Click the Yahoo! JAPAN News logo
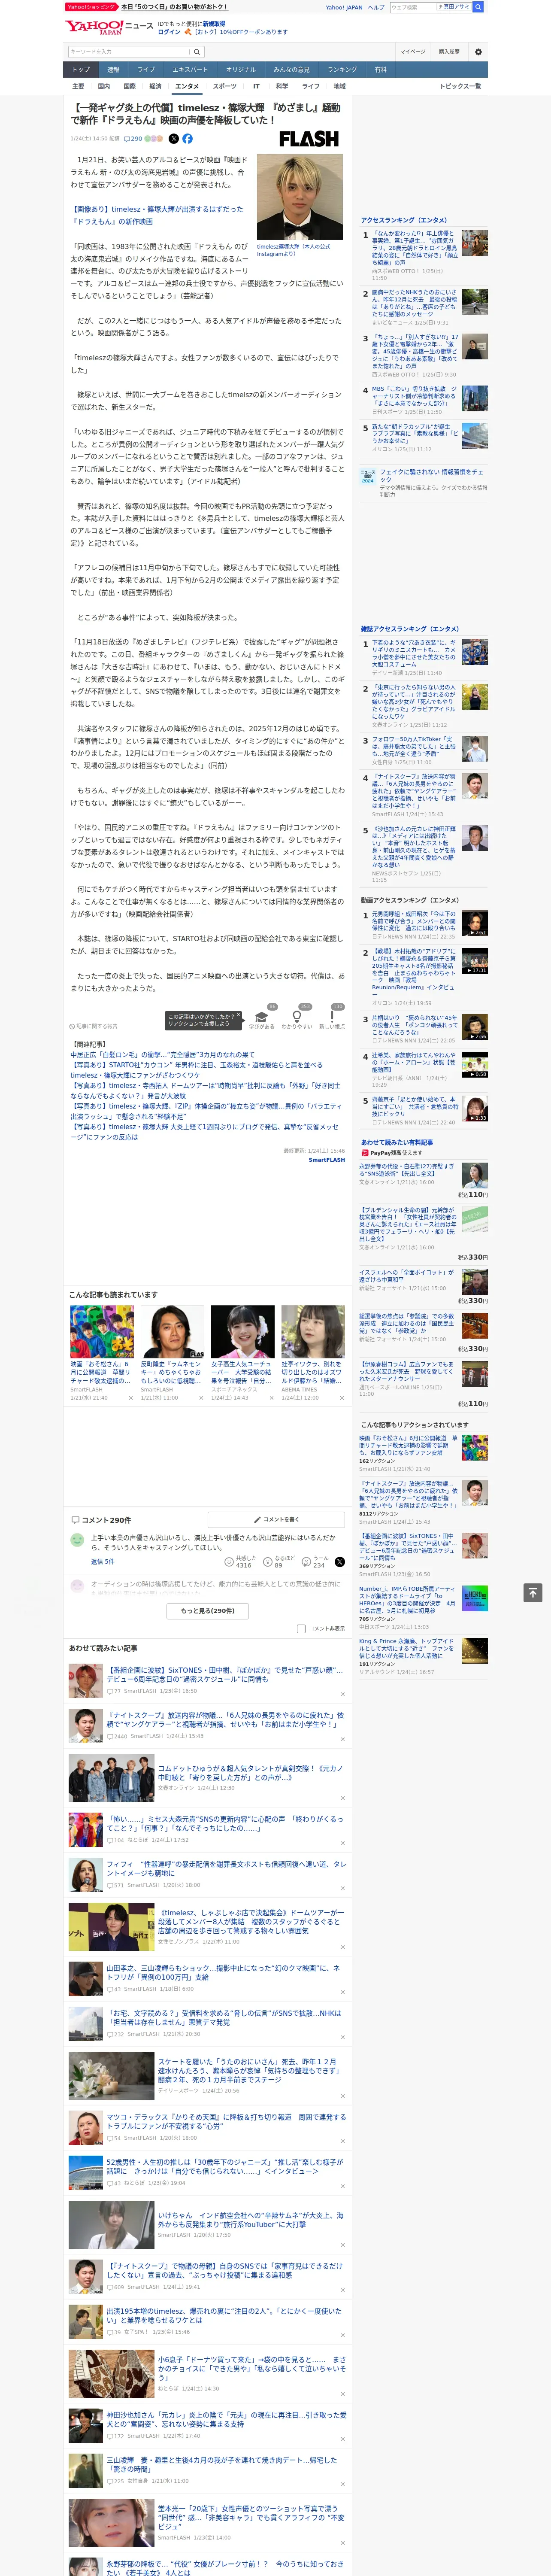Image resolution: width=551 pixels, height=2576 pixels. (109, 27)
